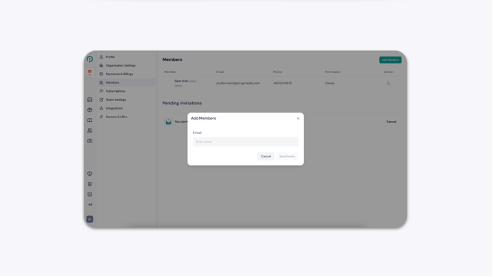Click the edit note icon in the sidebar
Viewport: 493px width, 277px height.
pos(90,195)
